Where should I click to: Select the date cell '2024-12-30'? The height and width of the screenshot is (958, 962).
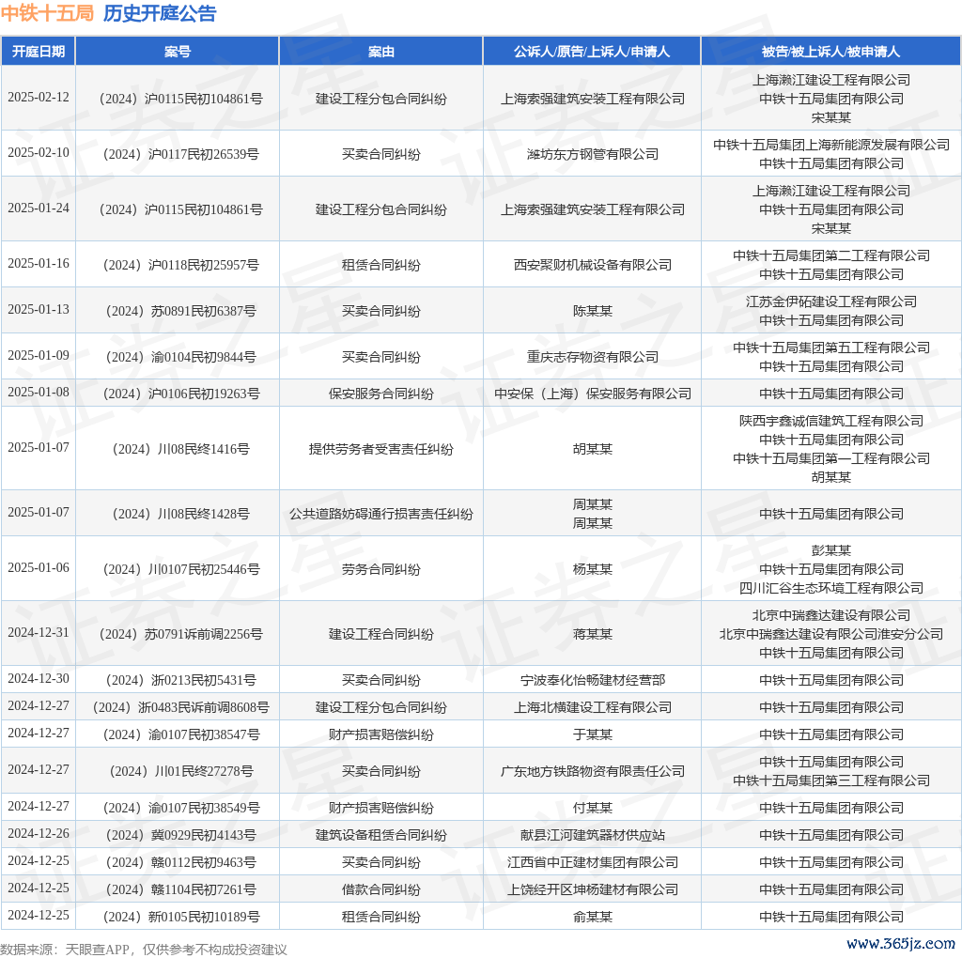[x=38, y=679]
